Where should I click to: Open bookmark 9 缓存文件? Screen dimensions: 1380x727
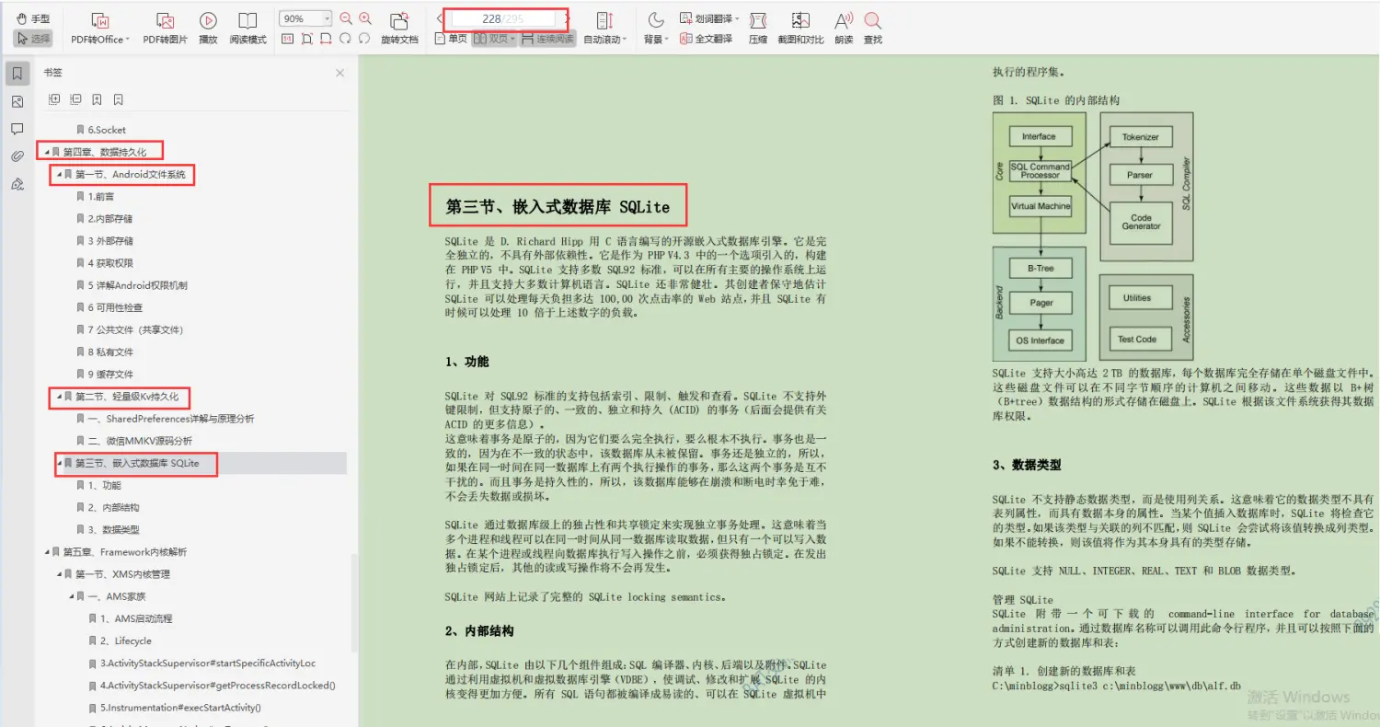[110, 374]
